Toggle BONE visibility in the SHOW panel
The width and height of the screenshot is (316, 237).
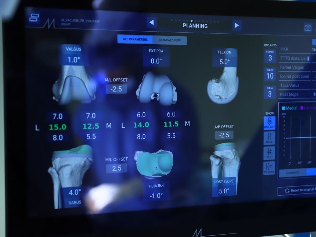[269, 138]
